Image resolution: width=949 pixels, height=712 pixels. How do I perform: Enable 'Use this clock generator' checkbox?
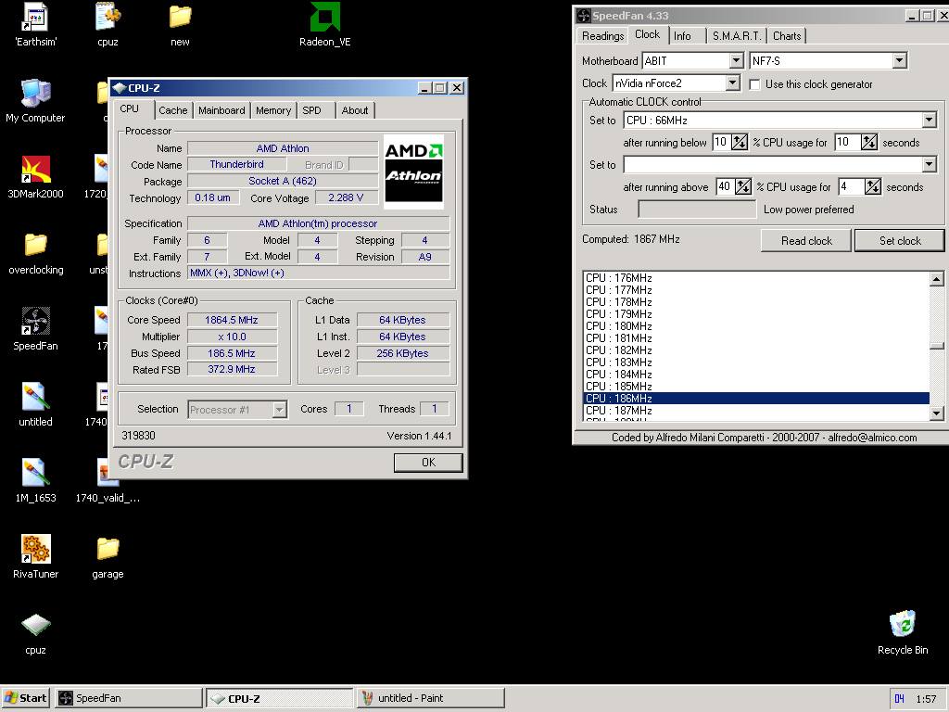[754, 84]
